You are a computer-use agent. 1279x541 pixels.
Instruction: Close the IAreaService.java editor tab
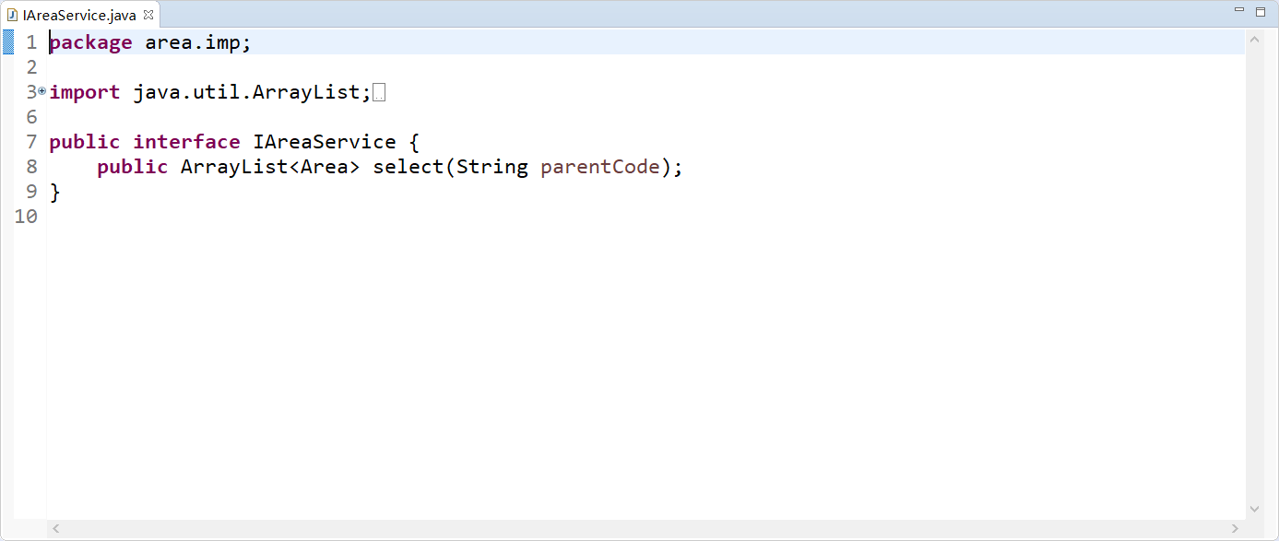(x=148, y=14)
